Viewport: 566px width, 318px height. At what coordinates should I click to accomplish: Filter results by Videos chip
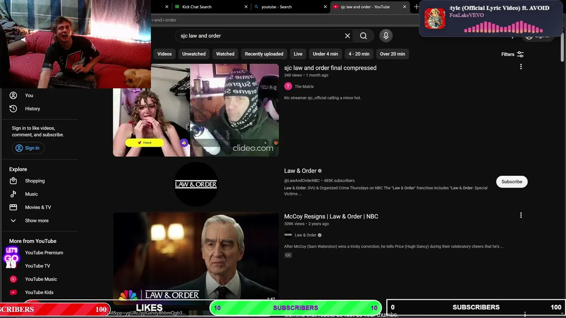coord(164,54)
